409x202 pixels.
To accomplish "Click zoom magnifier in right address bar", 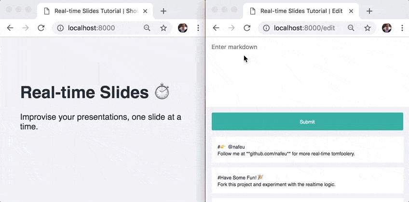I will pos(351,28).
